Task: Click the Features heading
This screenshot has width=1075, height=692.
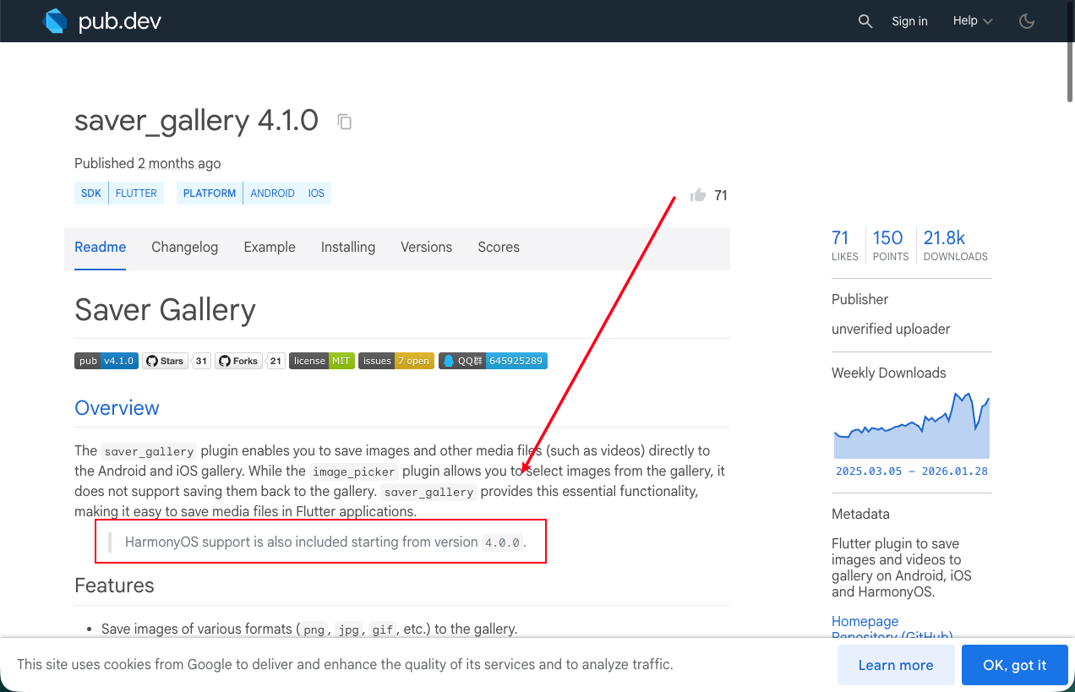Action: pos(114,586)
